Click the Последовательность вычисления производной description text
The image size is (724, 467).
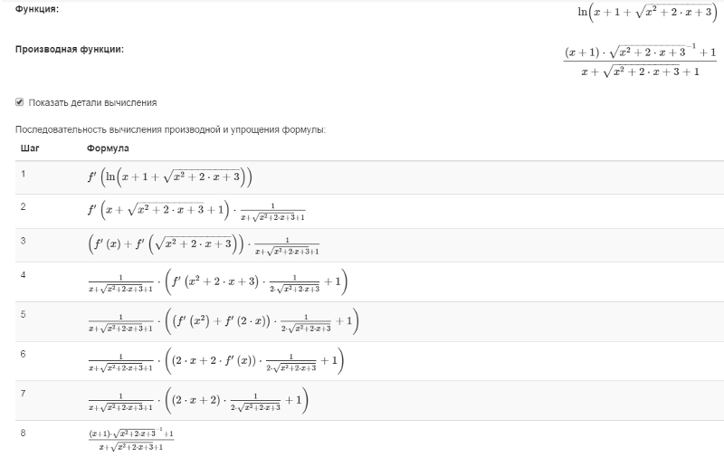click(170, 129)
